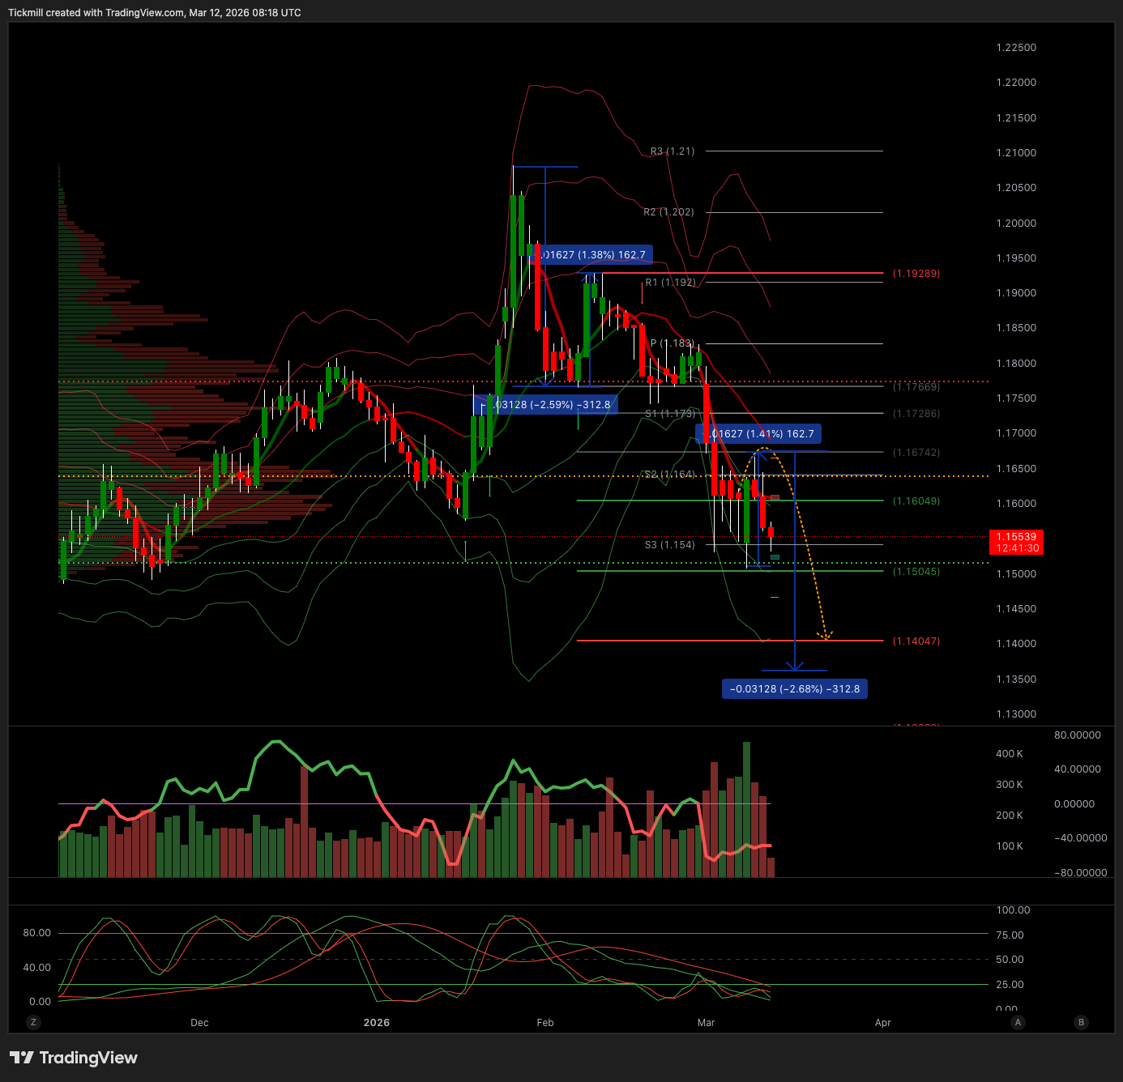Toggle the B scale button at bottom-right
The image size is (1123, 1082).
point(1080,1022)
